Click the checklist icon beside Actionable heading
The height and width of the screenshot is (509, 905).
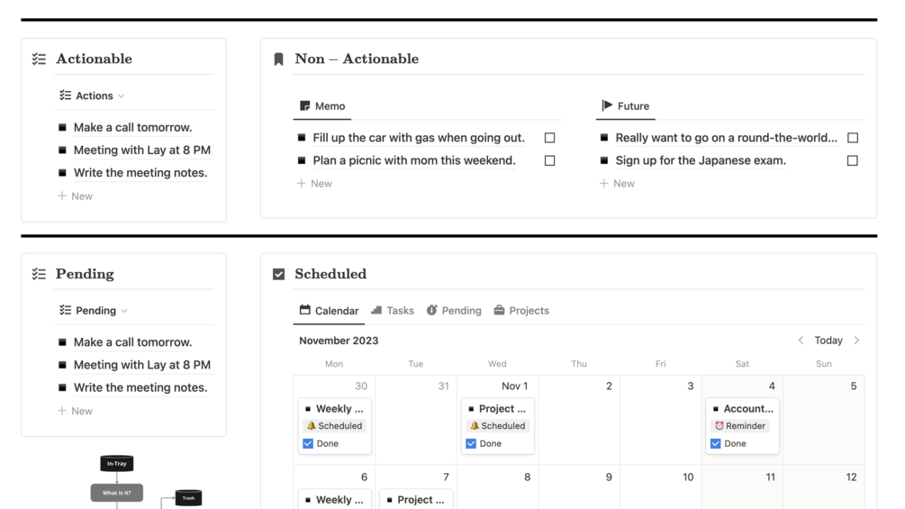tap(39, 59)
